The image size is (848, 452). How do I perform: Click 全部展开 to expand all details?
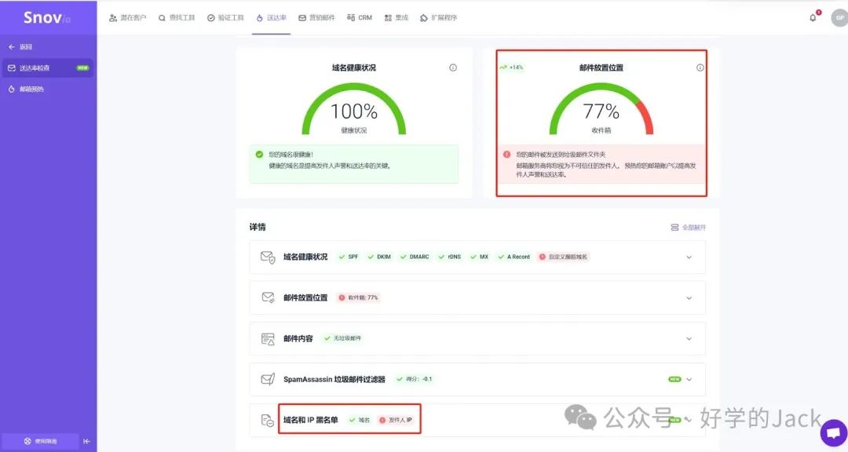[x=688, y=228]
